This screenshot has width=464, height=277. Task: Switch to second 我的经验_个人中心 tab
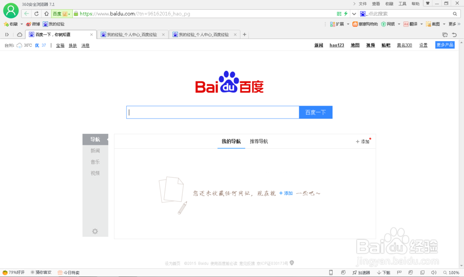(x=204, y=35)
